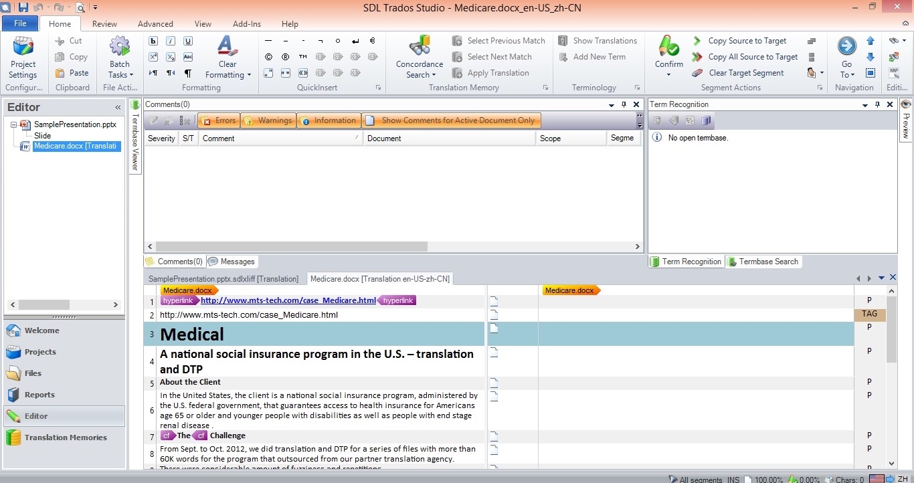Toggle the Information filter
This screenshot has height=483, width=914.
click(x=329, y=120)
